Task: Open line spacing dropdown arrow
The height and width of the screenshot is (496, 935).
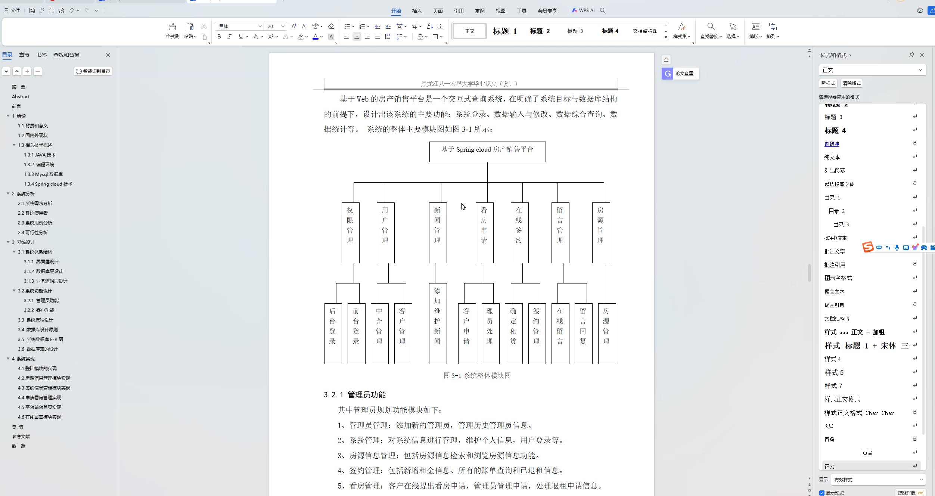Action: pos(406,37)
